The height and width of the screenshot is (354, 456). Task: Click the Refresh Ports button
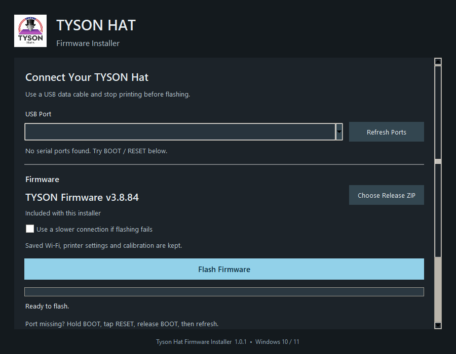386,131
